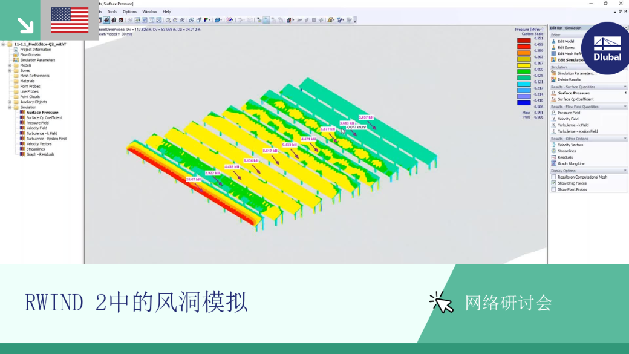
Task: Select Graph - Residuals in project tree
Action: pyautogui.click(x=40, y=154)
